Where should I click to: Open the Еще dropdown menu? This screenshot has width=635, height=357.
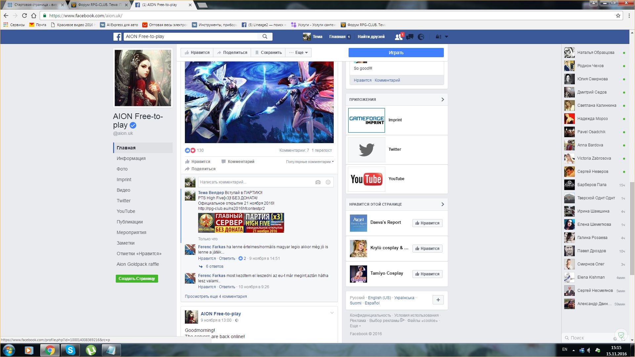[x=298, y=53]
